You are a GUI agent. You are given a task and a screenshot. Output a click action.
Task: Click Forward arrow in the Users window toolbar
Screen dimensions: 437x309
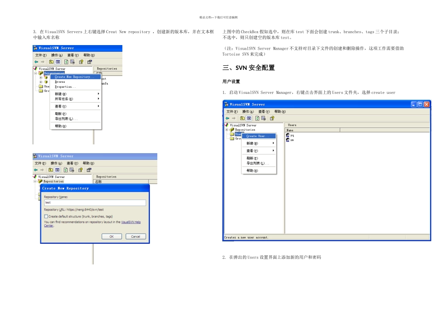[234, 119]
